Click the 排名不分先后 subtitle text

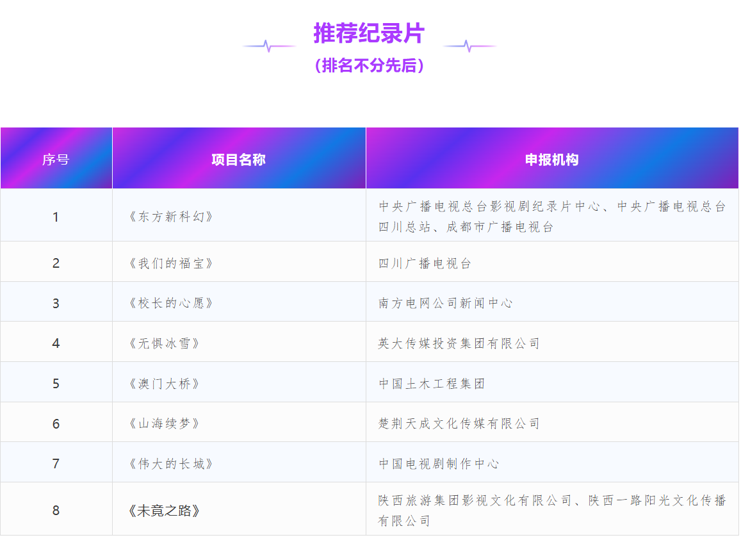point(369,65)
